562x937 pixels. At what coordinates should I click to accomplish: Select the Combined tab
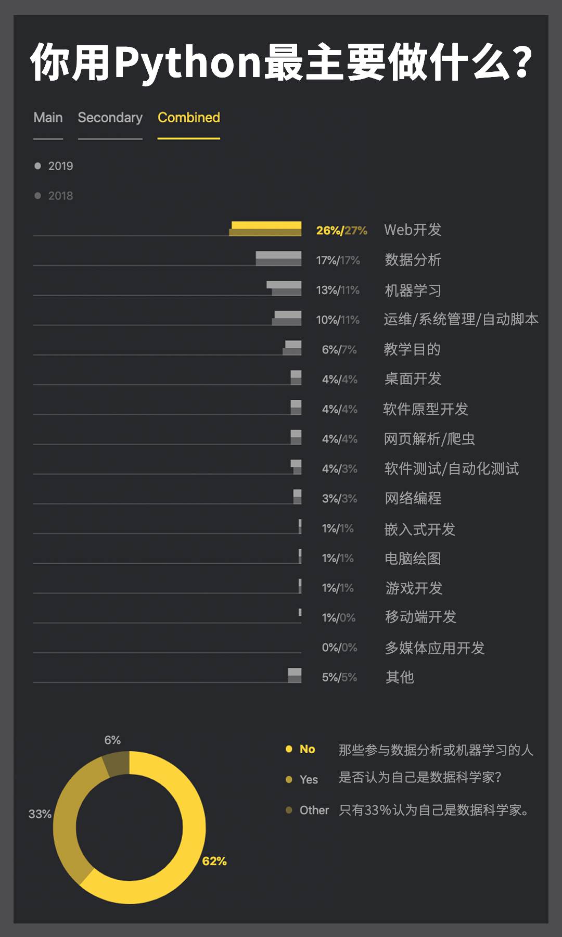pyautogui.click(x=188, y=118)
